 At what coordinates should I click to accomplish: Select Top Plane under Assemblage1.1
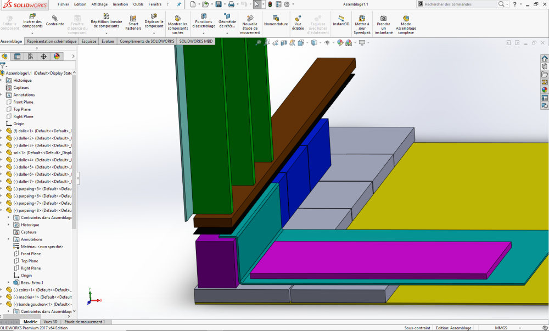coord(22,109)
